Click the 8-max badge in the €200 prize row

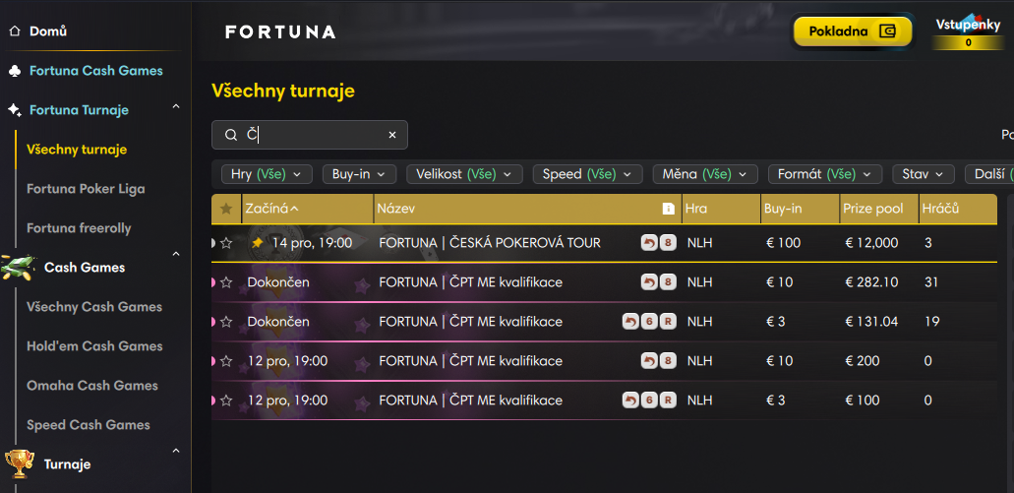tap(668, 361)
